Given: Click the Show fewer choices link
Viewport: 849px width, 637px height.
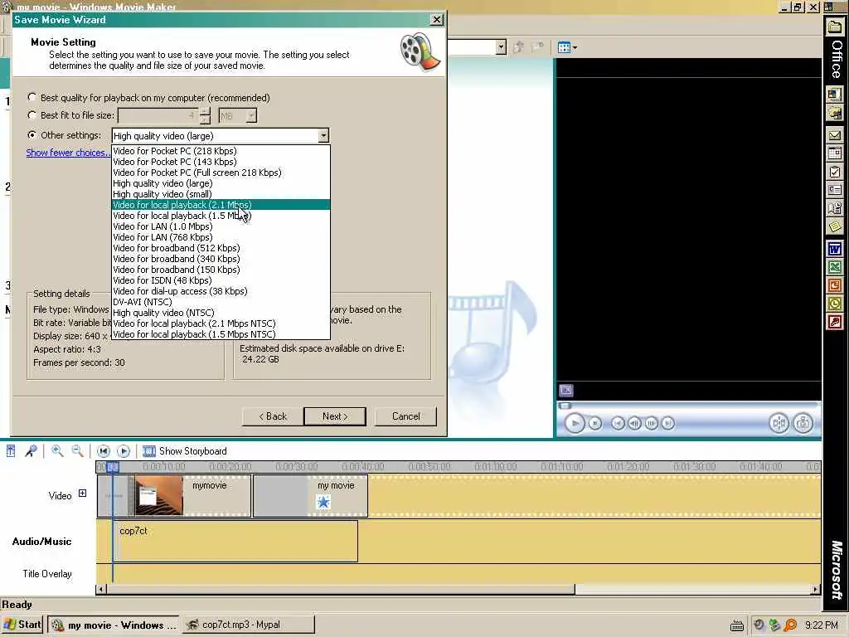Looking at the screenshot, I should [x=68, y=153].
